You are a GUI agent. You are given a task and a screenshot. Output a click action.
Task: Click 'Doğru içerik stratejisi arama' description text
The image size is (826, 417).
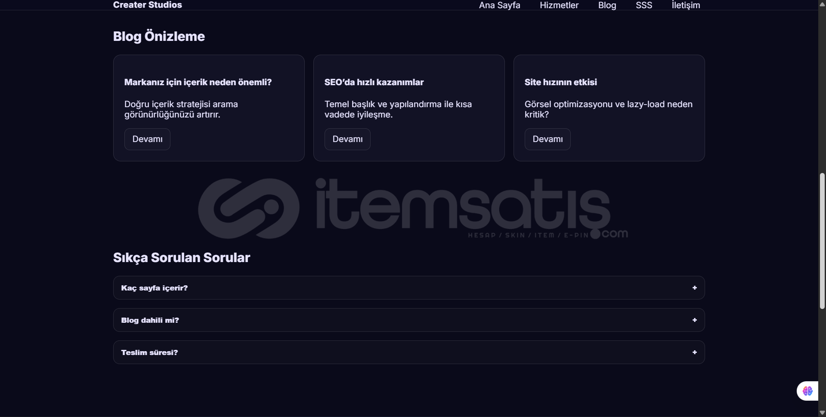pos(181,109)
